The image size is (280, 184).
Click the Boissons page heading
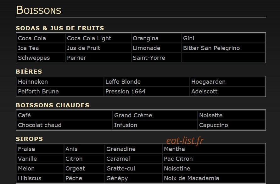pyautogui.click(x=39, y=10)
